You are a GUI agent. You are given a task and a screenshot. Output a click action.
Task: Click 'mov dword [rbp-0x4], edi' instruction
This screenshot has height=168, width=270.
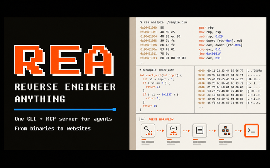coord(221,41)
